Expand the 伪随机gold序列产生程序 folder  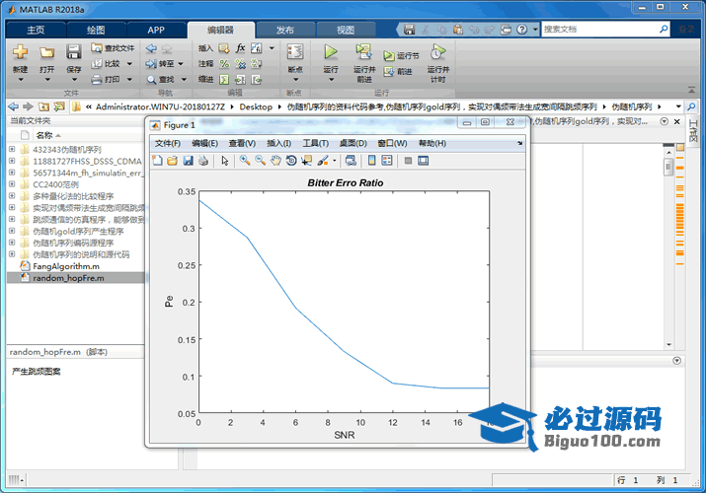click(x=12, y=231)
